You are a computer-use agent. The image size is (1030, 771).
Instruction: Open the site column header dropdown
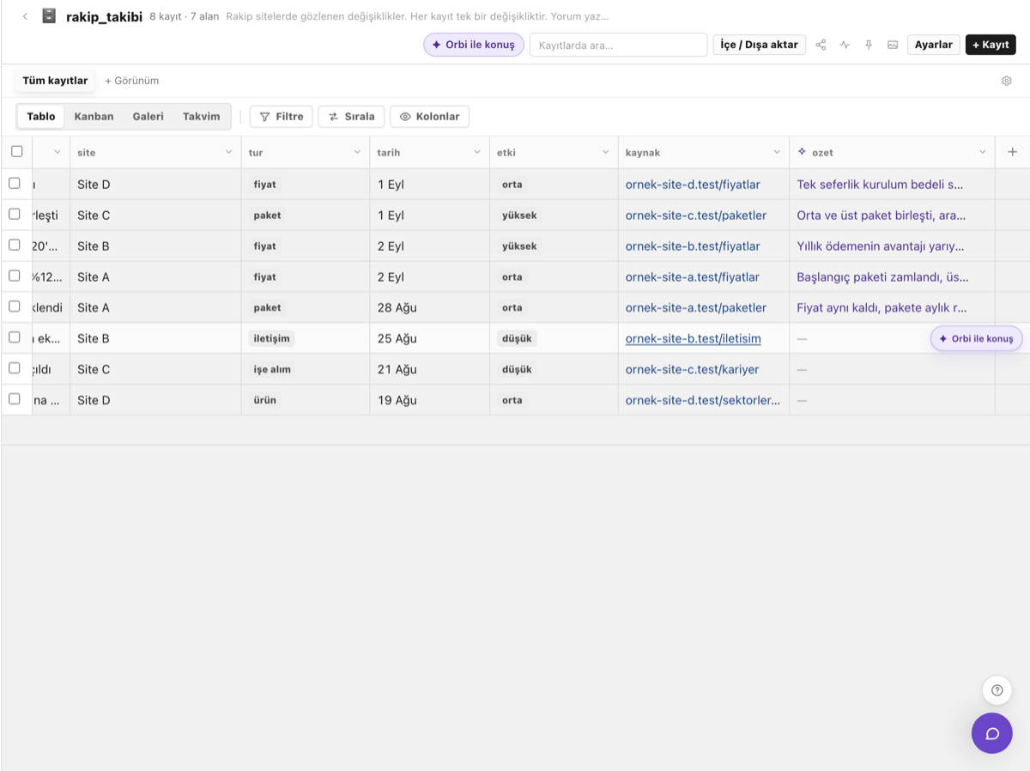coord(228,152)
